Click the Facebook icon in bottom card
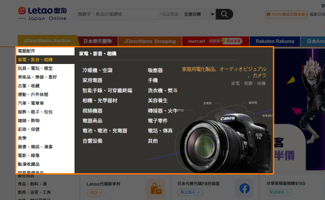This screenshot has height=200, width=325. click(x=244, y=188)
